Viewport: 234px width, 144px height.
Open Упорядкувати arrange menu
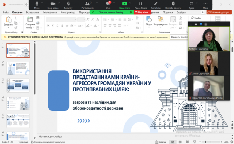tap(161, 22)
